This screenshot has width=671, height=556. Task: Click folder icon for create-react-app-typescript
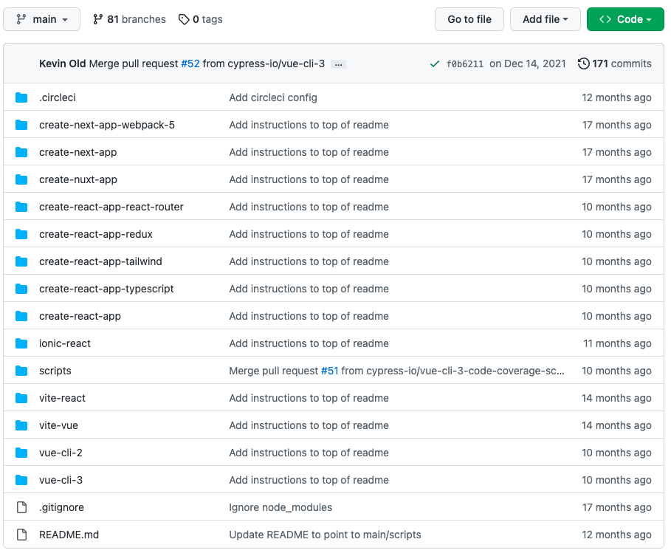(x=21, y=289)
